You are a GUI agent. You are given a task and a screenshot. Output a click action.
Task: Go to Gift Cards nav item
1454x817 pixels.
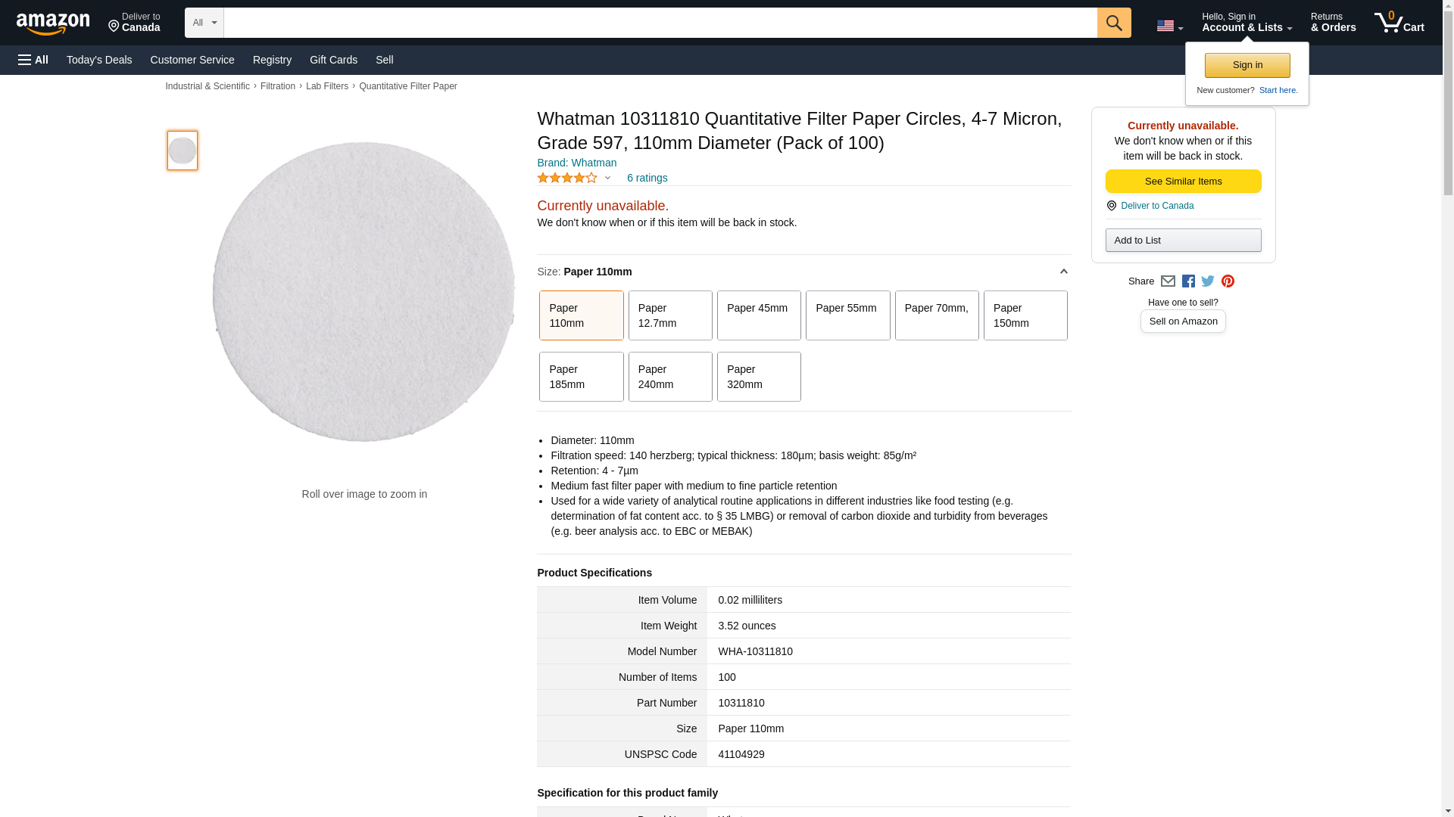tap(333, 60)
